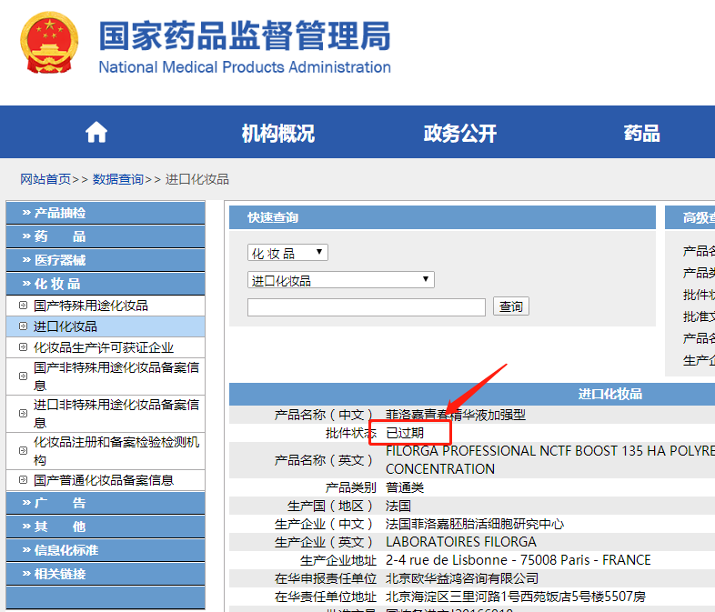Focus the quick search text field

click(367, 307)
